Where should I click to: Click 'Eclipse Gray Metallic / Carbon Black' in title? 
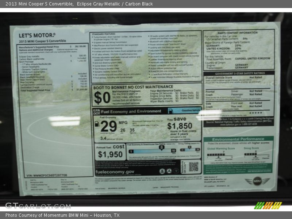[115, 4]
